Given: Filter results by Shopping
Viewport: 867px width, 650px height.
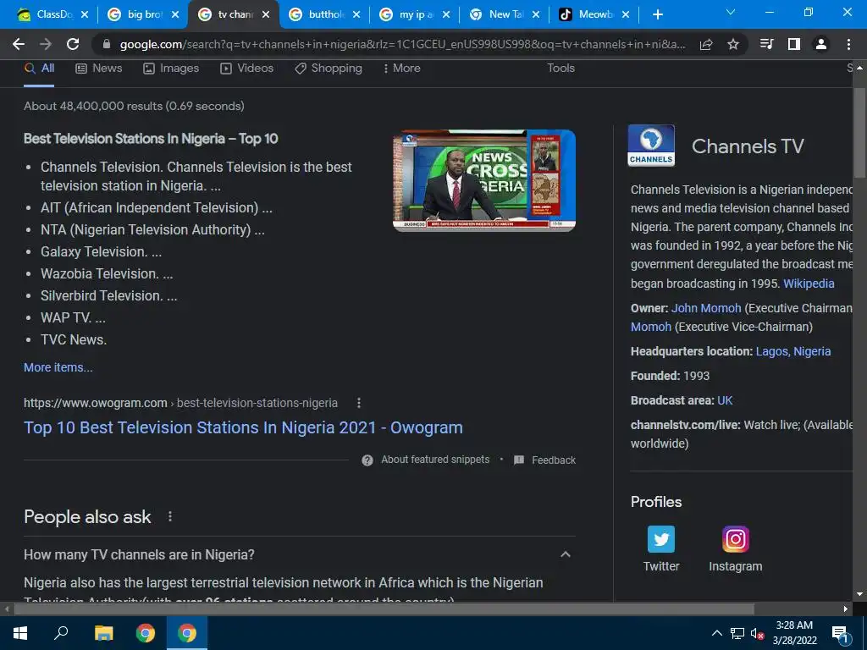Looking at the screenshot, I should point(329,68).
